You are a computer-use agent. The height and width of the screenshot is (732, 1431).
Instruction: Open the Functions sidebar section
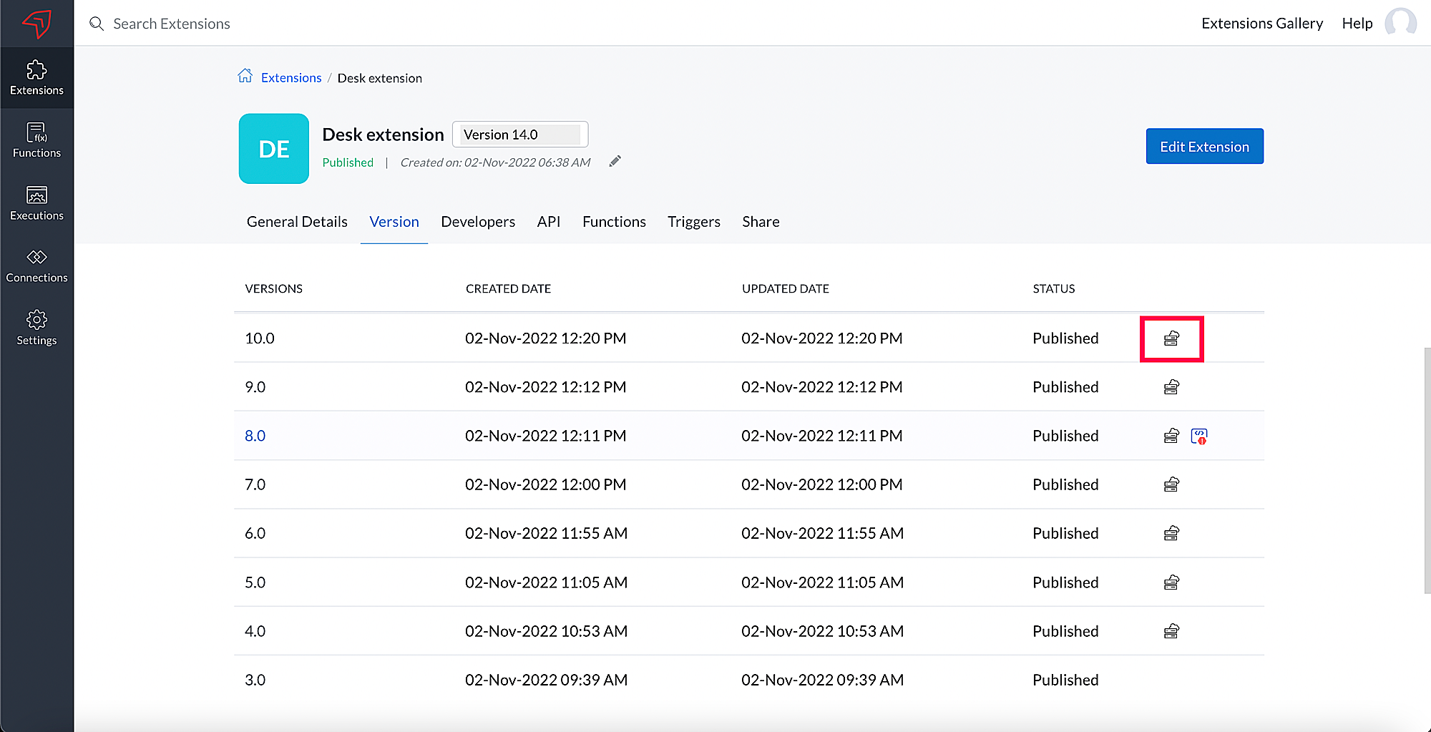(36, 140)
